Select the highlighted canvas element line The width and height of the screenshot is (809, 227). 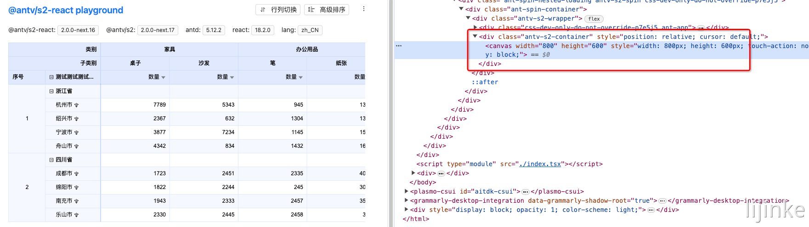tap(602, 50)
